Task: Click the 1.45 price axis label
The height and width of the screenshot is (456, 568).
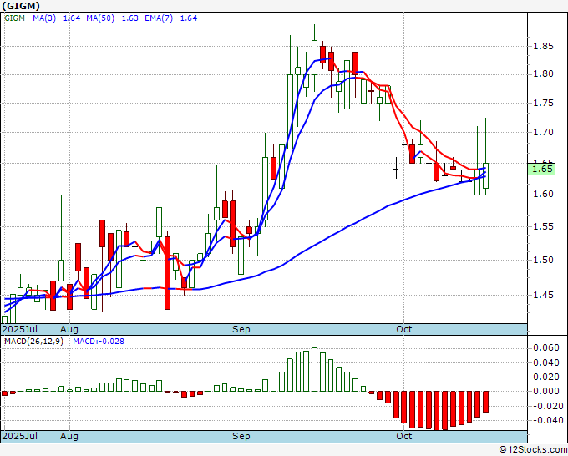Action: point(543,295)
